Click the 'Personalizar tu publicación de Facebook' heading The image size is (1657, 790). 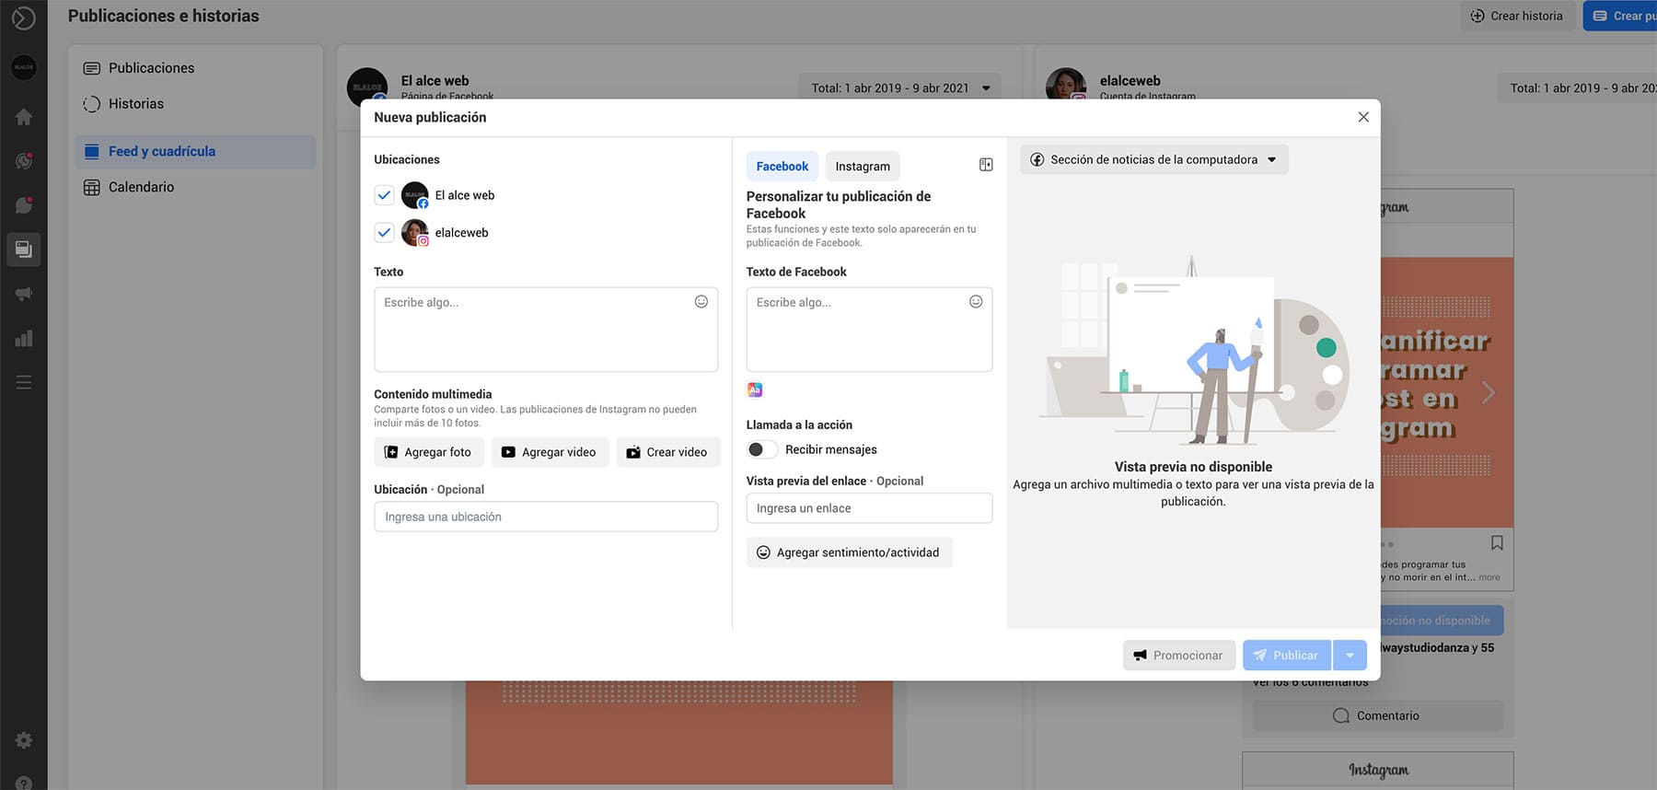839,204
